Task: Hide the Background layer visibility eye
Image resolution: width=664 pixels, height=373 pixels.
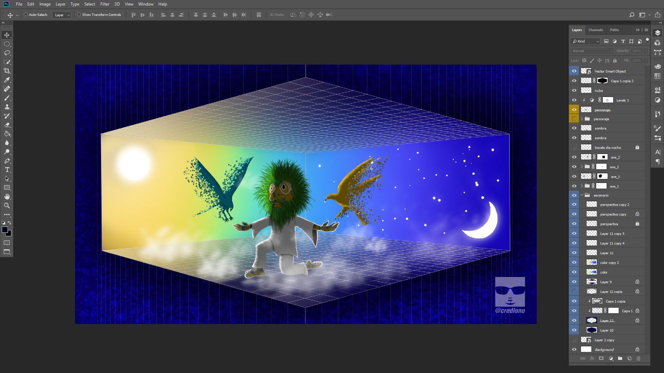Action: tap(574, 350)
